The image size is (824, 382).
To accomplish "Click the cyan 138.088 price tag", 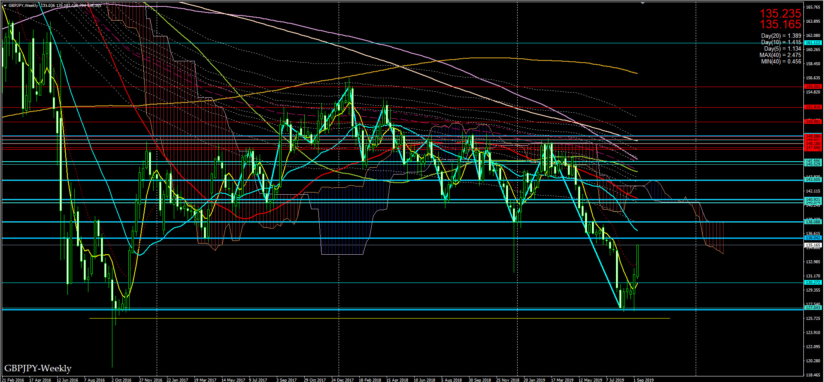I will 813,222.
